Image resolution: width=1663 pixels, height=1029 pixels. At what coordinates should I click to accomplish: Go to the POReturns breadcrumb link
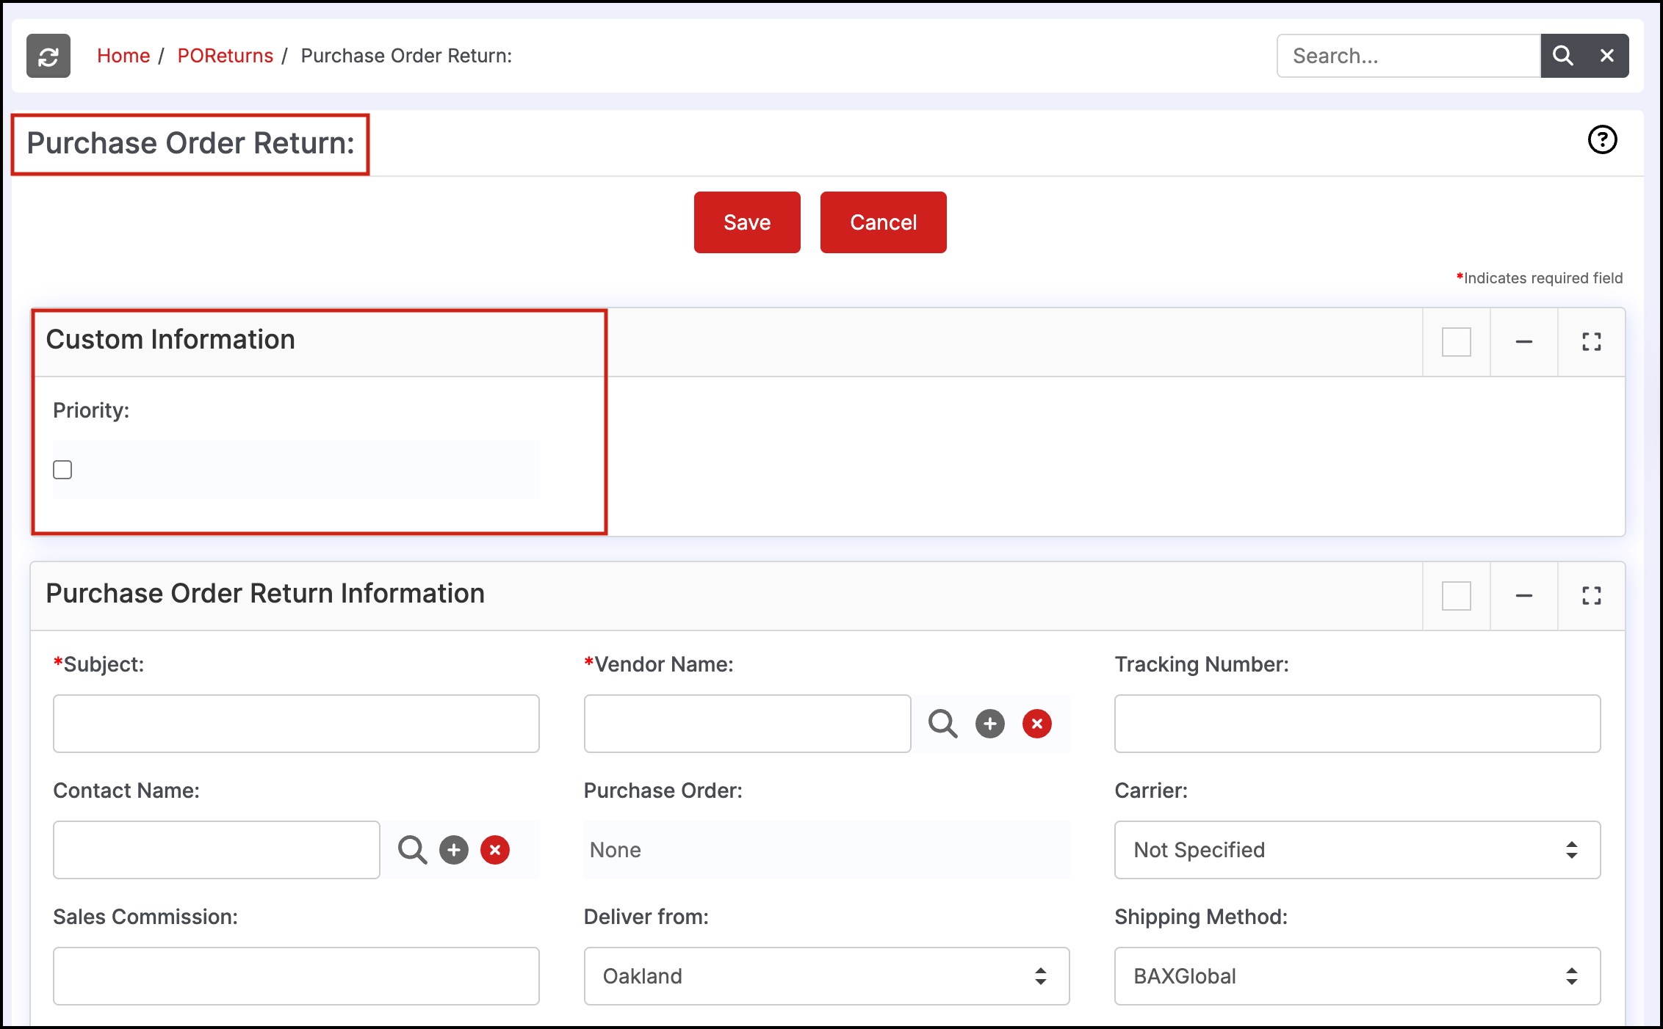[225, 56]
